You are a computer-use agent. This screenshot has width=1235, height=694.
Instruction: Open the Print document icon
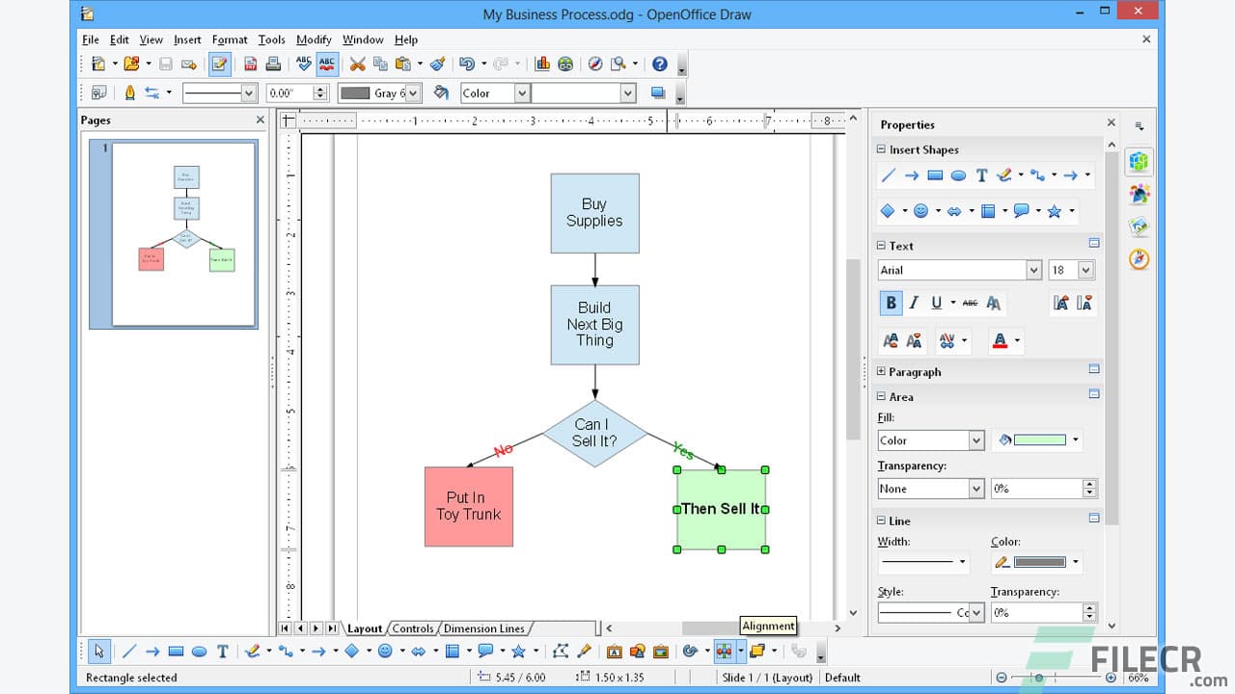273,64
